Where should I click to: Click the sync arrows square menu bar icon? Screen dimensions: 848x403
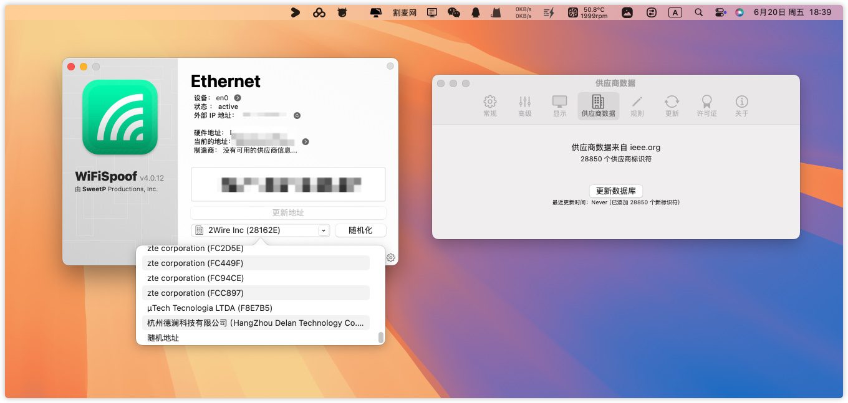coord(652,12)
